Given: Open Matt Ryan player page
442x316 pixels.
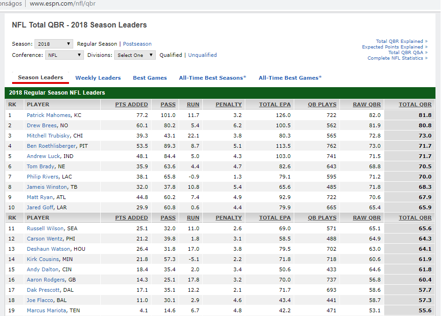Looking at the screenshot, I should click(40, 197).
